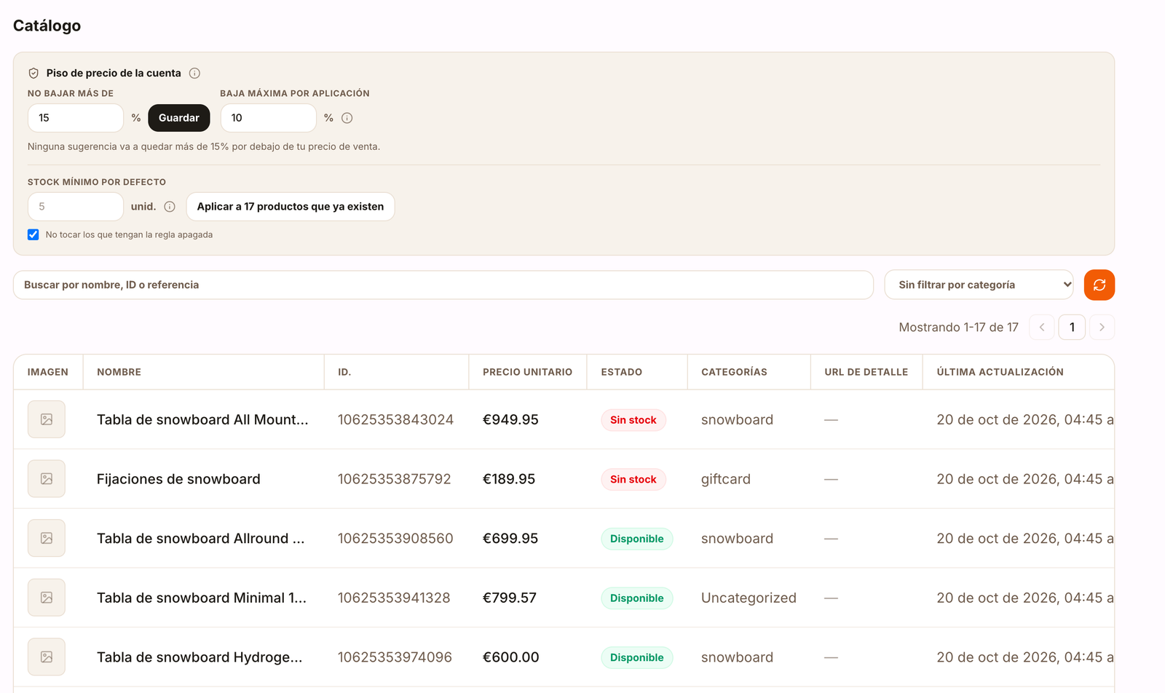This screenshot has width=1165, height=693.
Task: Open image placeholder for Fijaciones de snowboard
Action: 47,479
